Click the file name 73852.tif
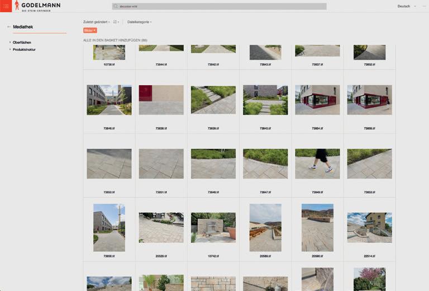Screen dimensions: 429x291 pos(369,64)
